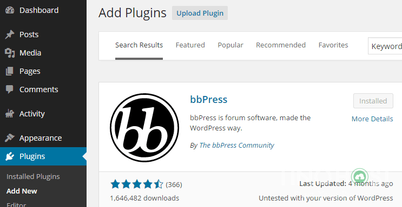Image resolution: width=402 pixels, height=207 pixels.
Task: Click the Posts pushpin icon
Action: (10, 34)
